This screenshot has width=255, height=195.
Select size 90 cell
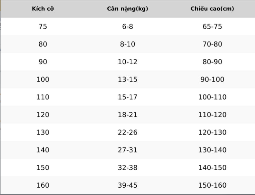pos(43,62)
